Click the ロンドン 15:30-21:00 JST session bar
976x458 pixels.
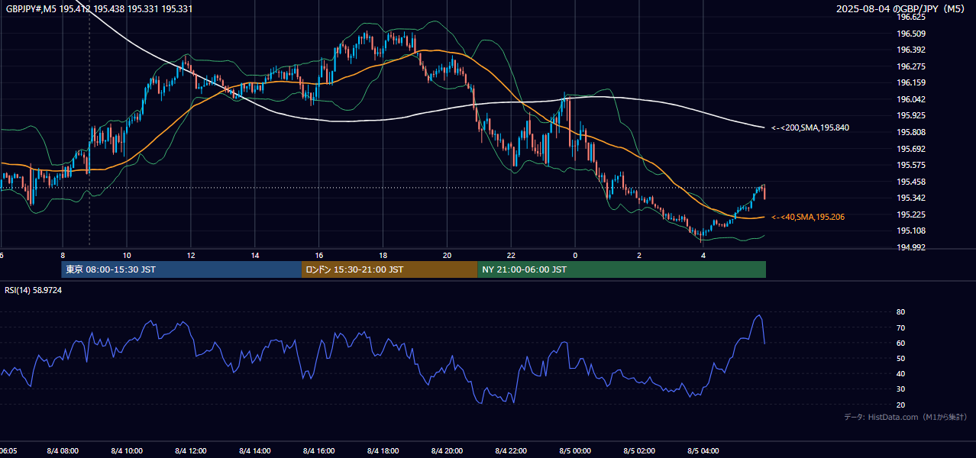pyautogui.click(x=389, y=269)
